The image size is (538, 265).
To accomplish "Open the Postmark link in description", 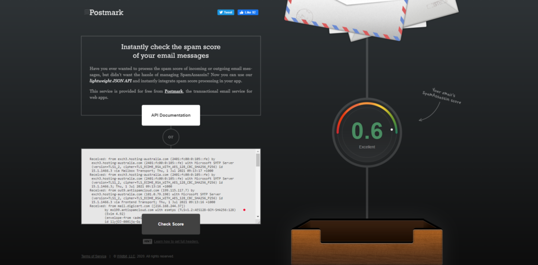I will click(x=173, y=91).
